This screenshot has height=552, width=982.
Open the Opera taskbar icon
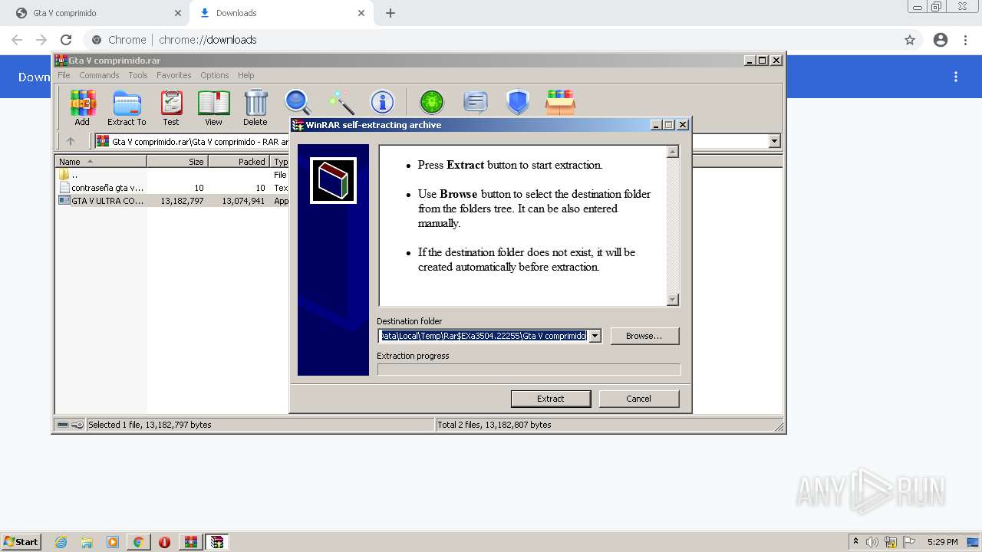point(164,542)
